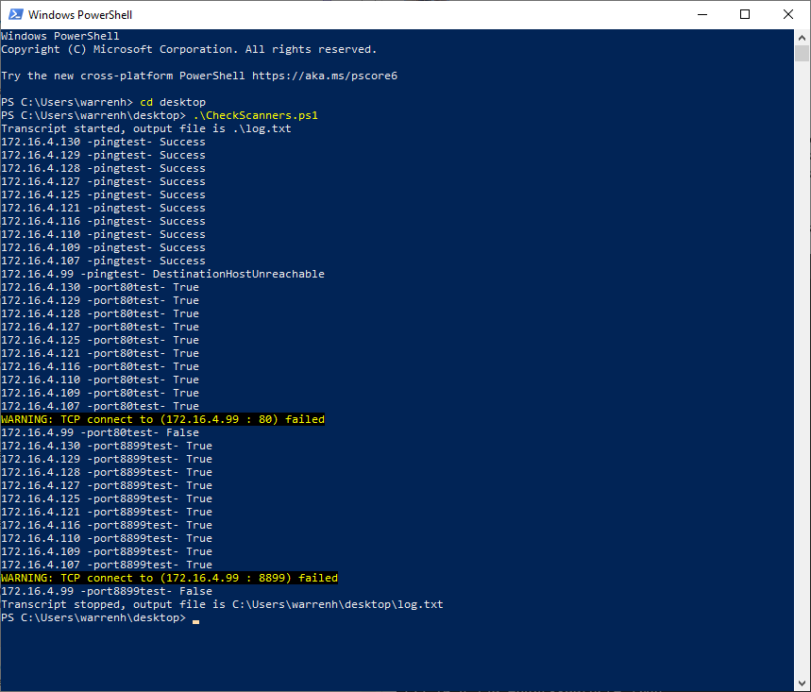Click the scrollbar down arrow
811x692 pixels.
tap(802, 684)
